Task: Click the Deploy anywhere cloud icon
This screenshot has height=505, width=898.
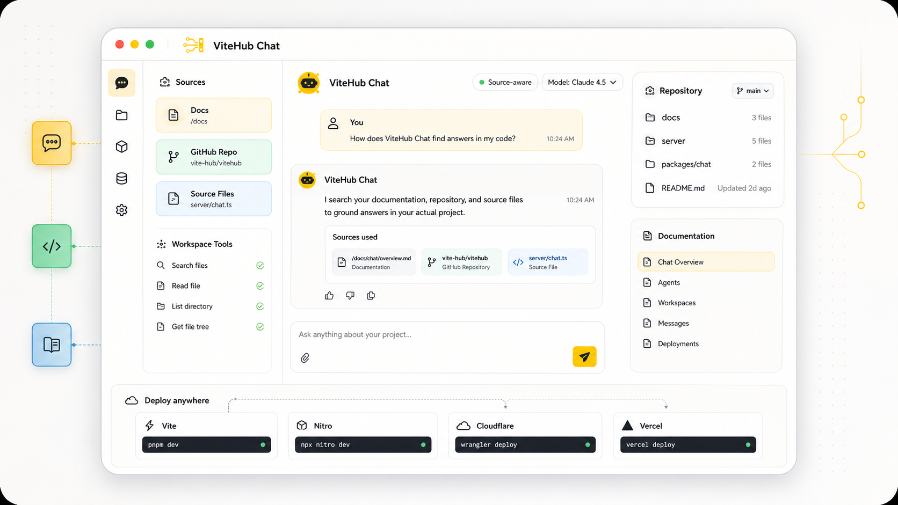Action: (132, 400)
